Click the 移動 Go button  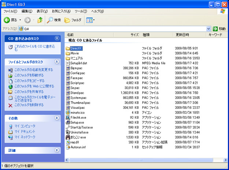click(x=220, y=29)
